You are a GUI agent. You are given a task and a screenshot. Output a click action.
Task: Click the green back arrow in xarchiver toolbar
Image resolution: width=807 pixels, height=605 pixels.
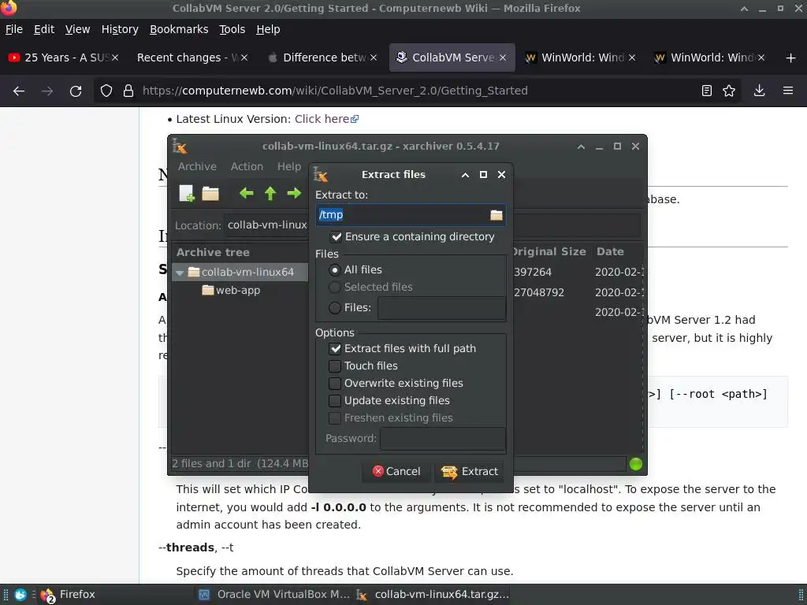point(247,194)
